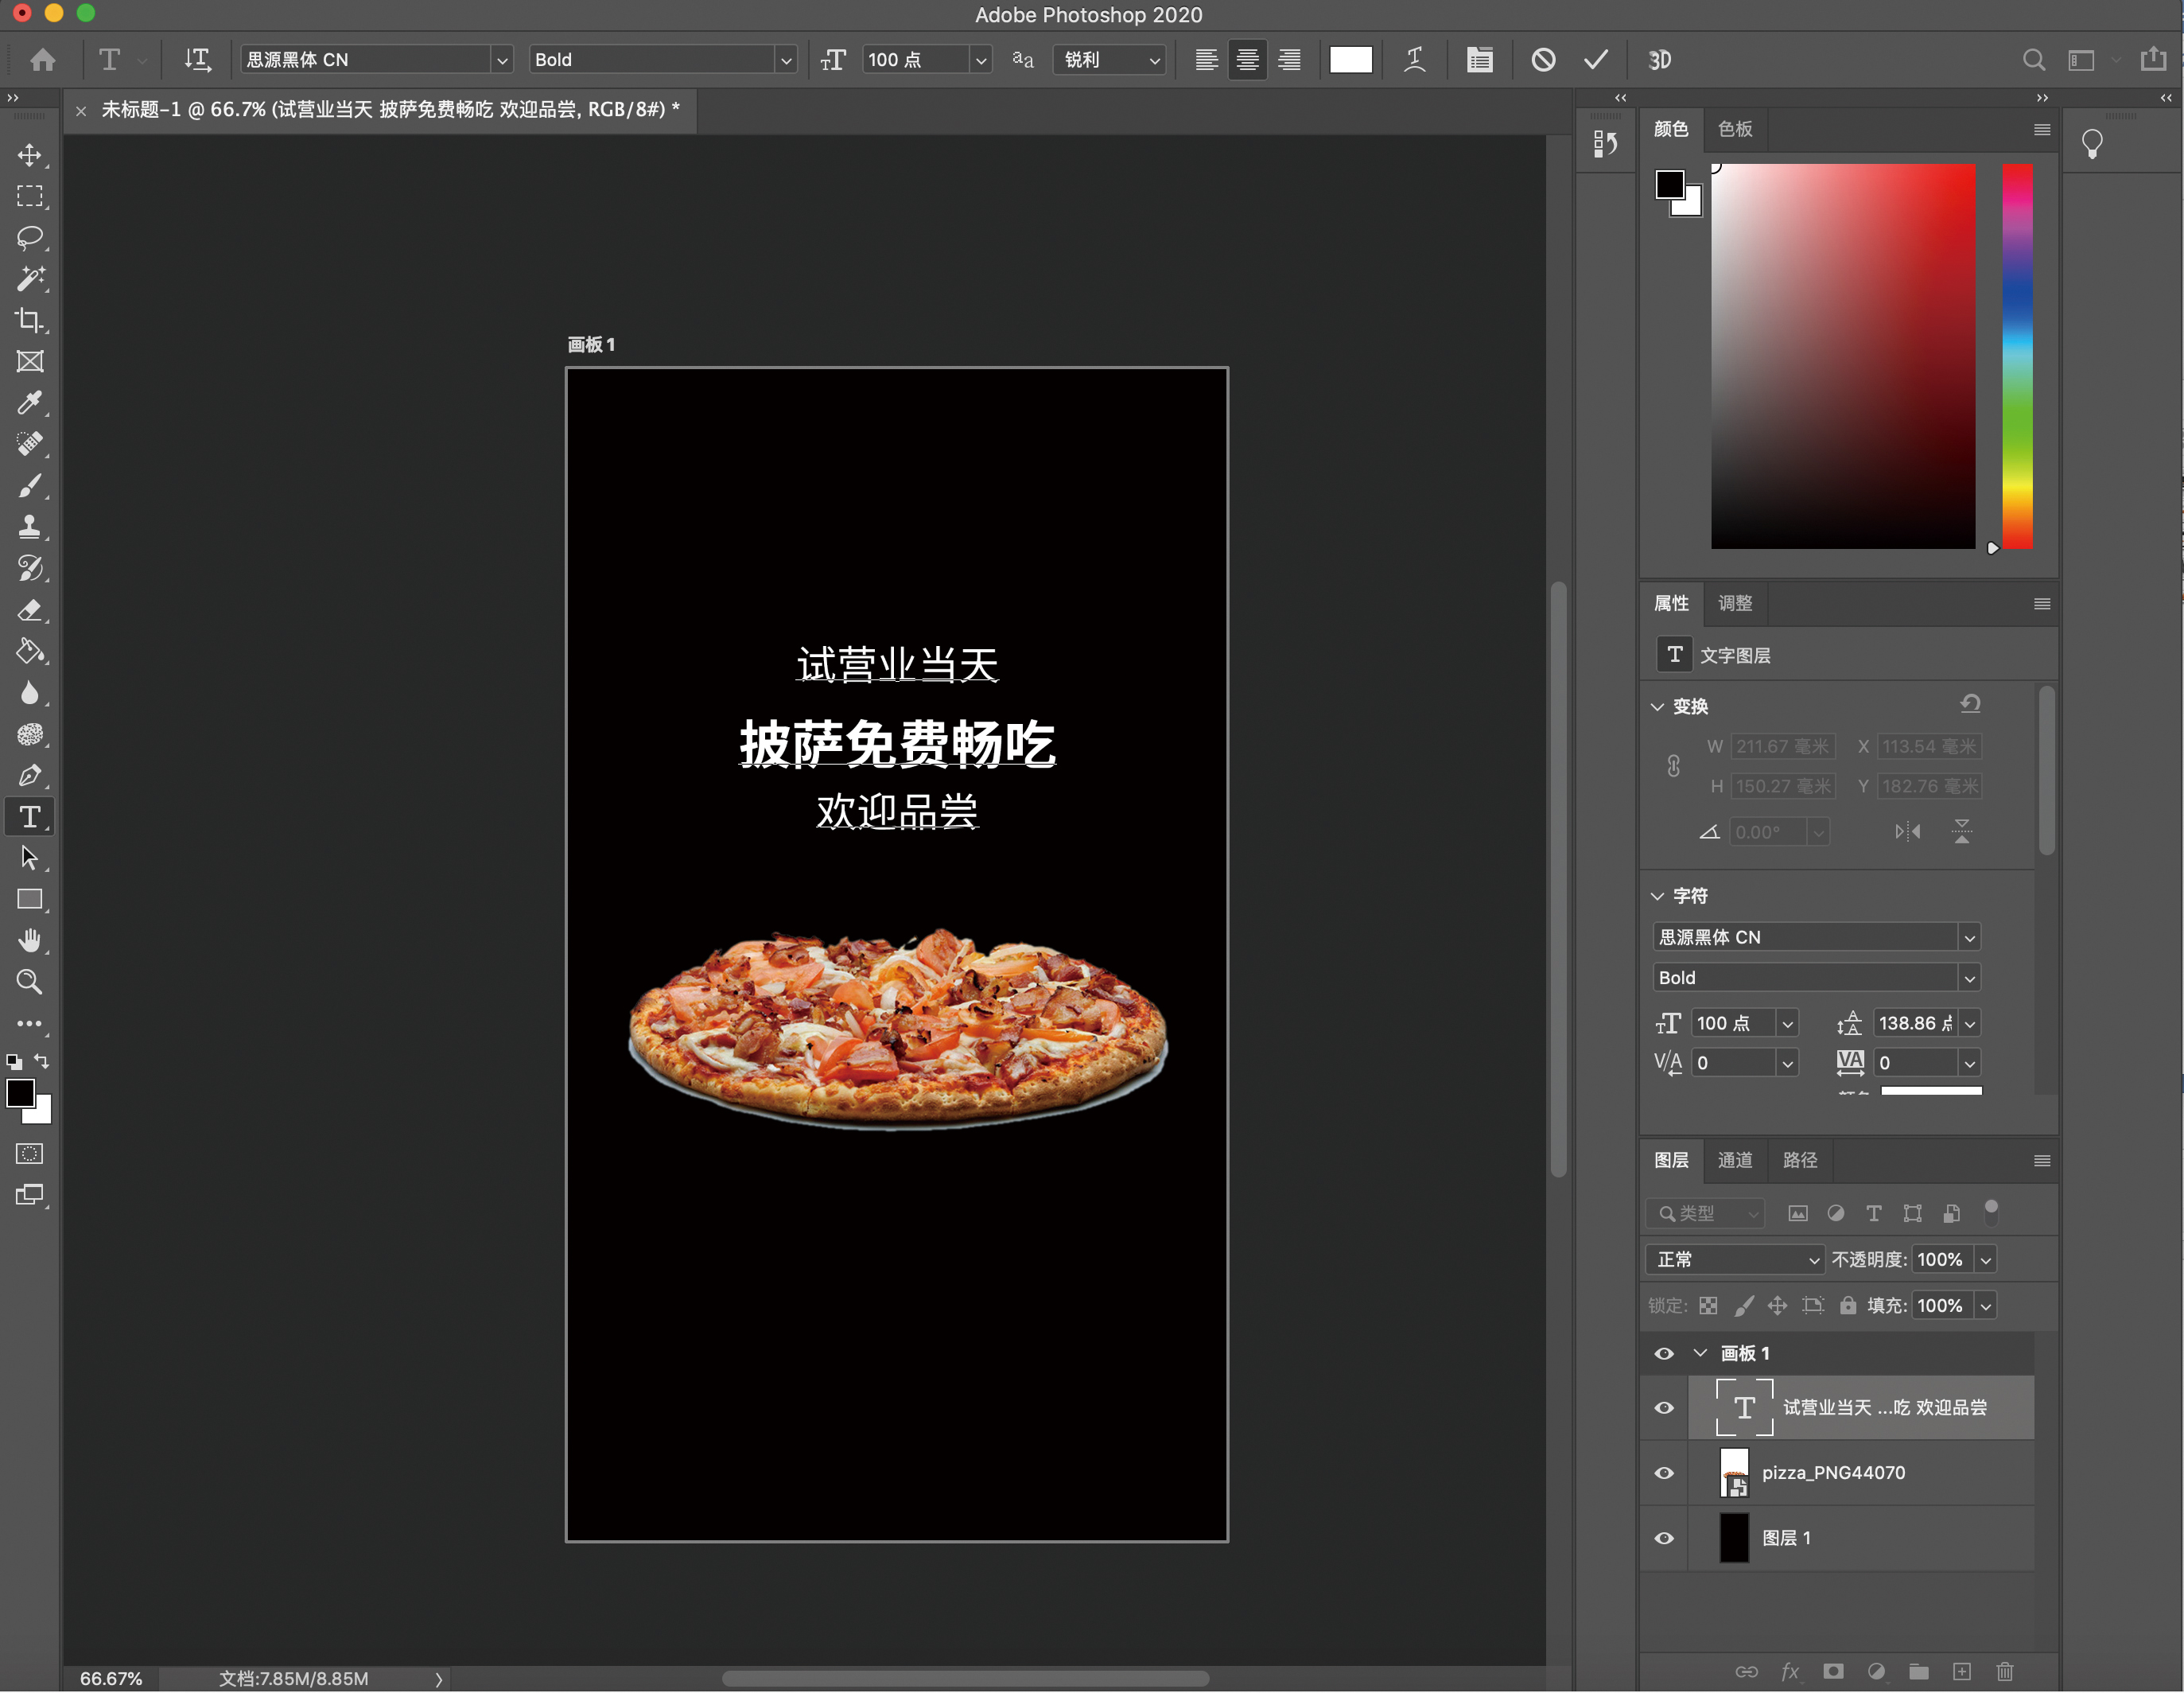Open the 正常 blend mode dropdown
The width and height of the screenshot is (2184, 1693).
[x=1736, y=1259]
